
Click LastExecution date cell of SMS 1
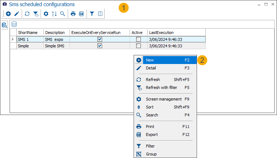point(176,39)
